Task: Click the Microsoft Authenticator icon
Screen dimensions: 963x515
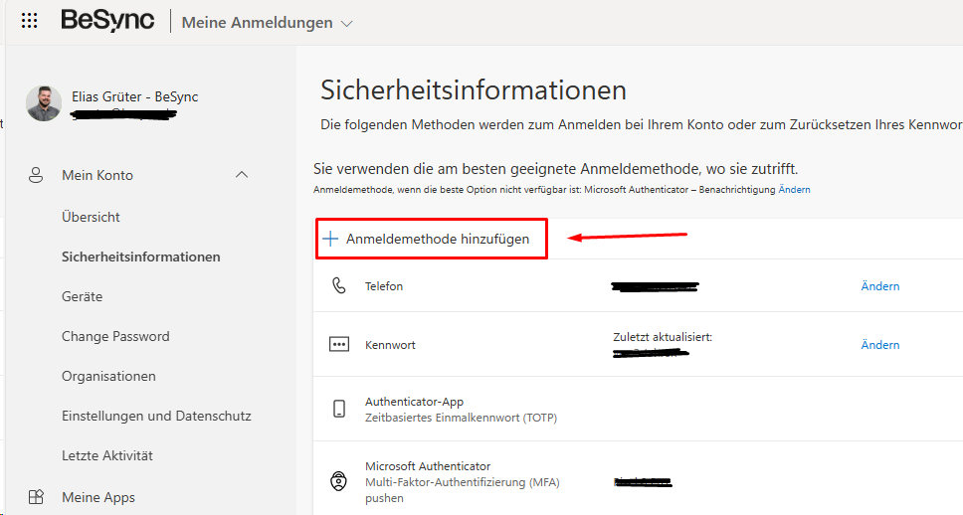Action: tap(339, 481)
